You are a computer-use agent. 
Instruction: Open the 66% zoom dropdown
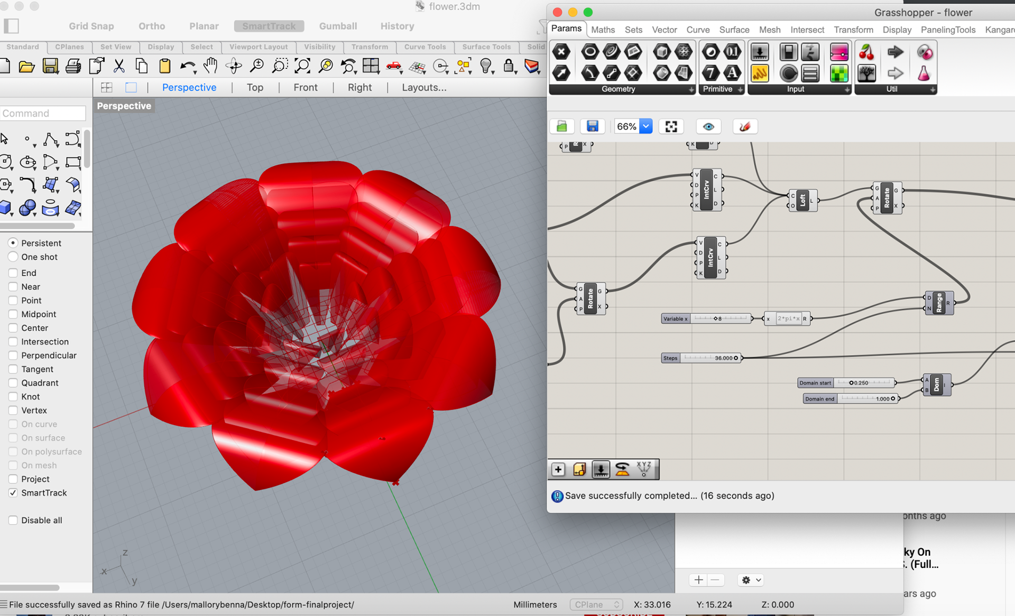[646, 126]
